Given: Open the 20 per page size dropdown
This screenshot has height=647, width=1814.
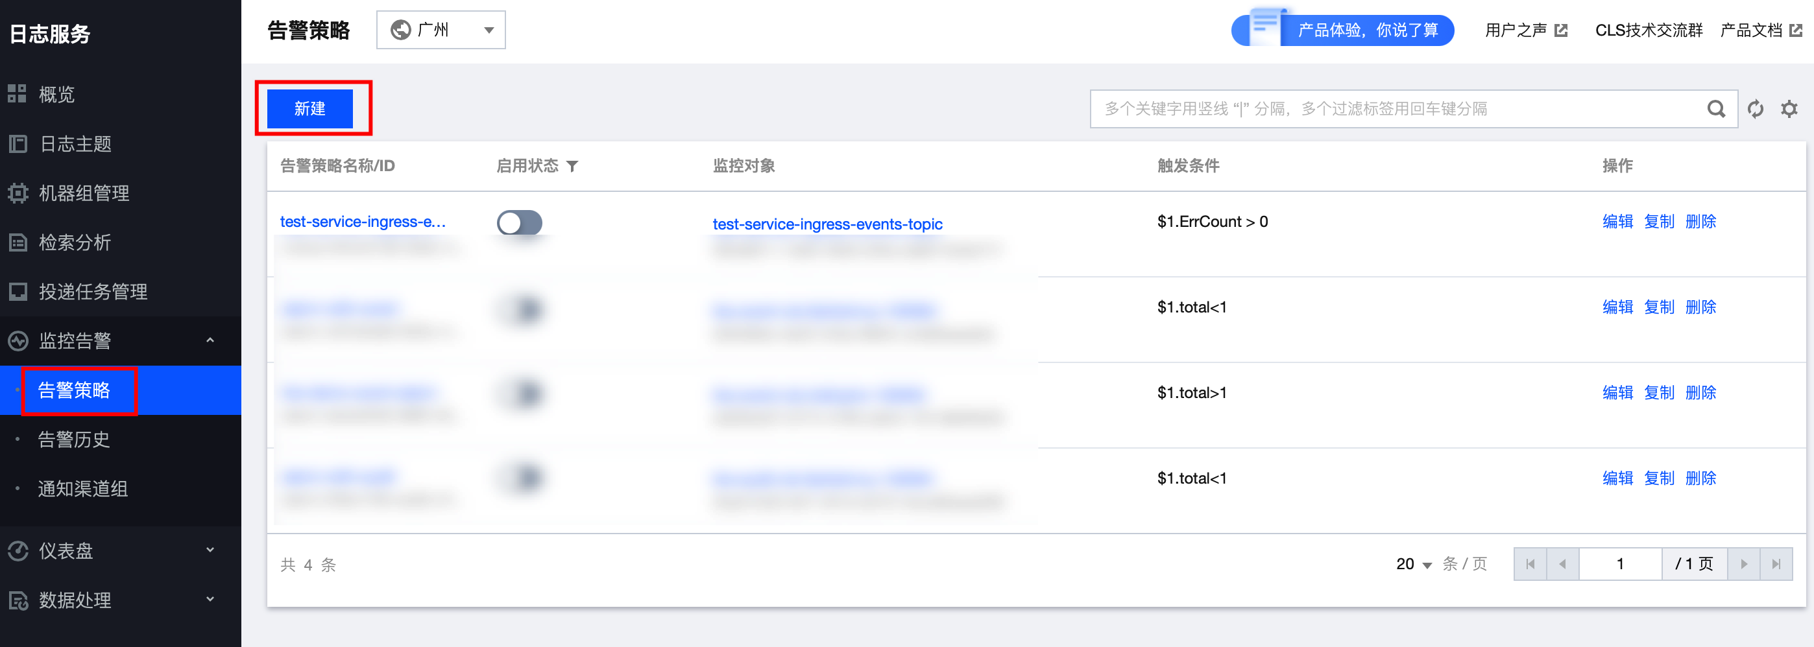Looking at the screenshot, I should (x=1413, y=564).
